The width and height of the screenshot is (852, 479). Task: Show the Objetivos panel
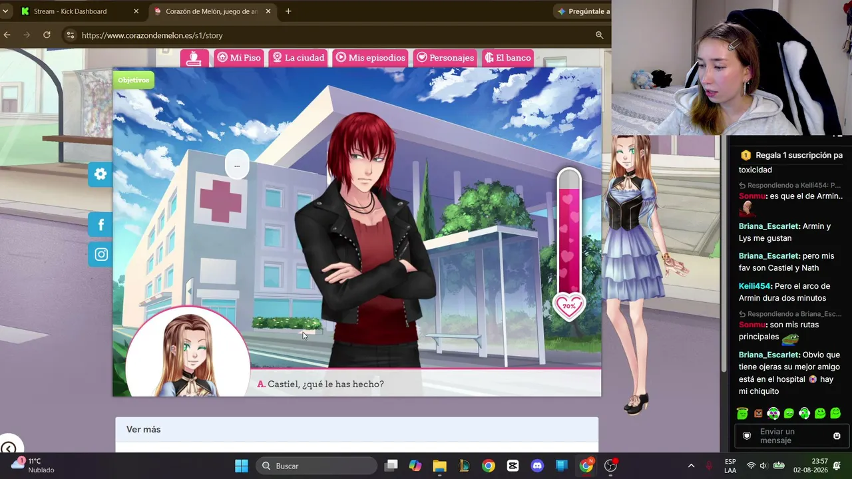point(133,80)
